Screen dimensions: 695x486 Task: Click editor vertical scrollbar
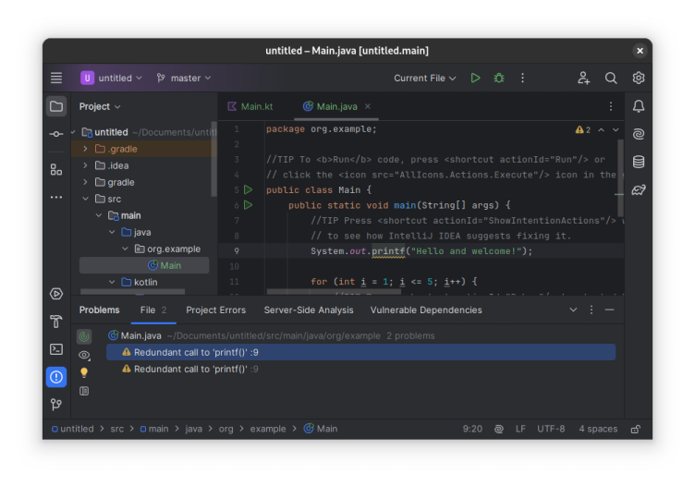click(x=620, y=177)
